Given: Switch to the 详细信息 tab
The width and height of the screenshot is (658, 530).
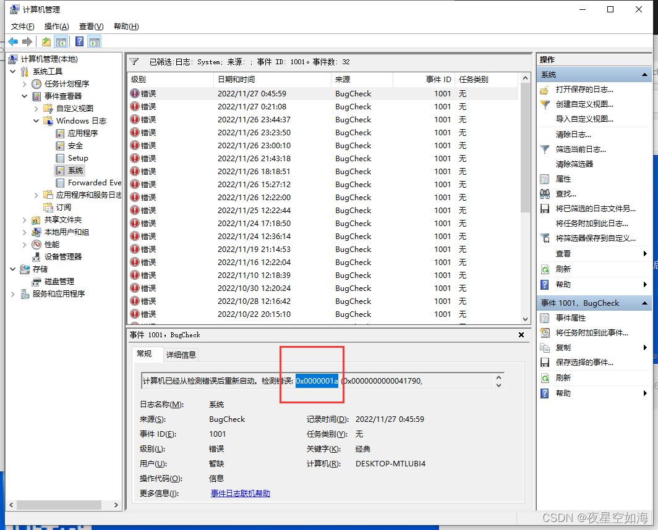Looking at the screenshot, I should 181,355.
